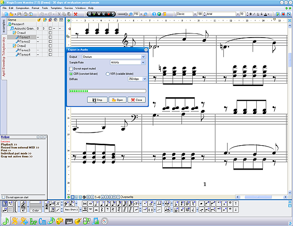Open the Bass Drum 2 dropdown arrow
The image size is (293, 226).
80,210
